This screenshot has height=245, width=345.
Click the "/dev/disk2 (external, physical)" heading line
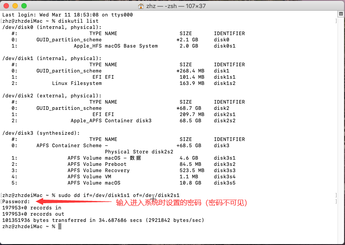[x=52, y=96]
